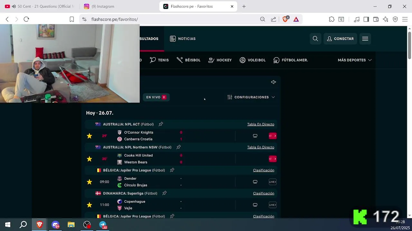The image size is (412, 231).
Task: Click TV icon on O'Connor Knights match
Action: (255, 136)
